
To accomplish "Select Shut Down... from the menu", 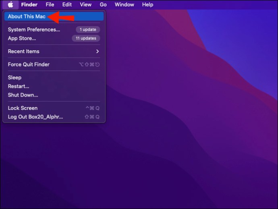I will point(54,95).
